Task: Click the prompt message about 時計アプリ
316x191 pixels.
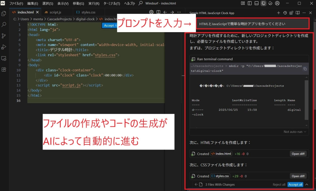Action: [253, 24]
